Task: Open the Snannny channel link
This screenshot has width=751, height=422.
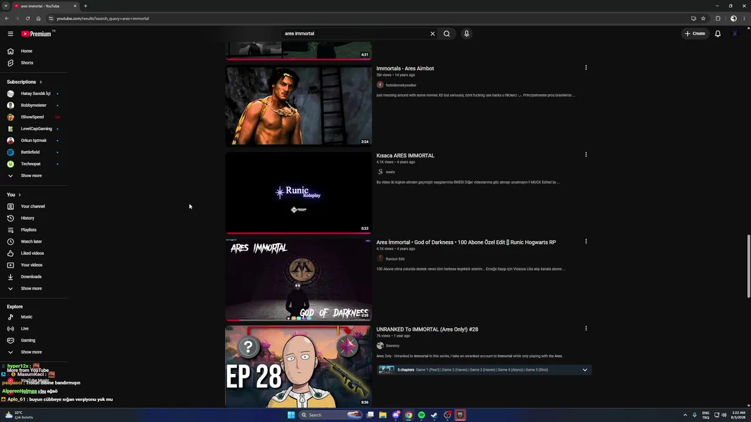Action: click(x=393, y=346)
